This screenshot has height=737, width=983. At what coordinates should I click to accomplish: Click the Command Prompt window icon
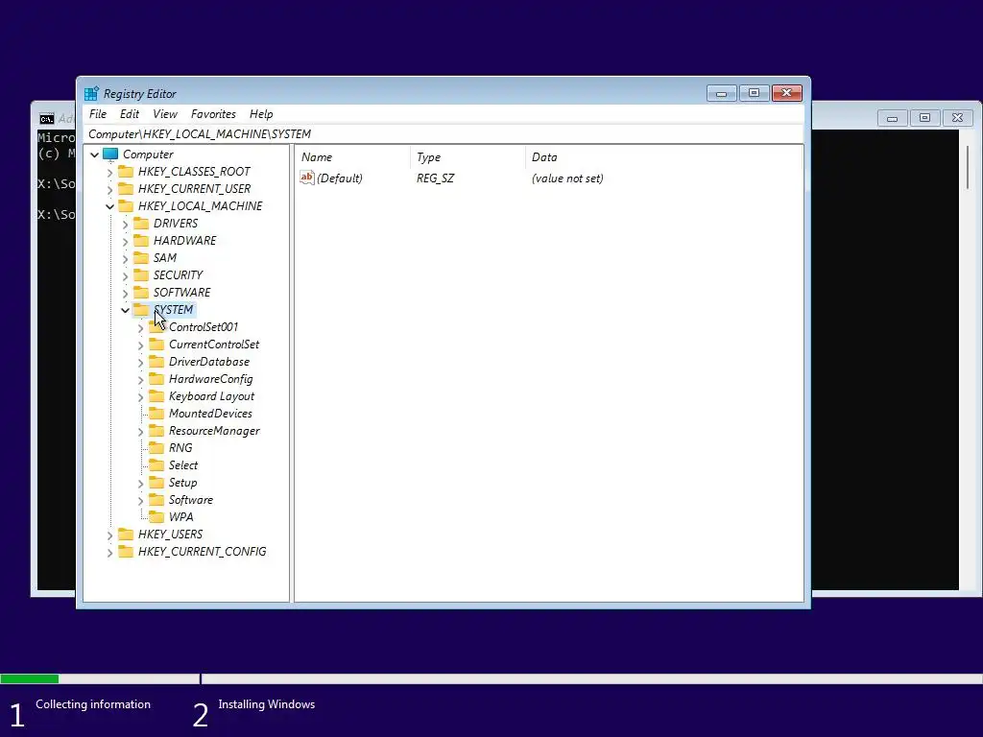coord(47,118)
